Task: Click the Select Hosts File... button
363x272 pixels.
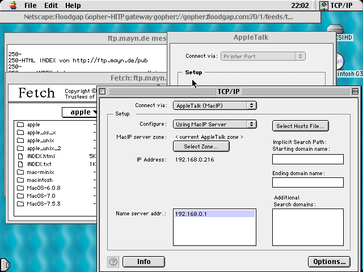Action: click(x=301, y=126)
